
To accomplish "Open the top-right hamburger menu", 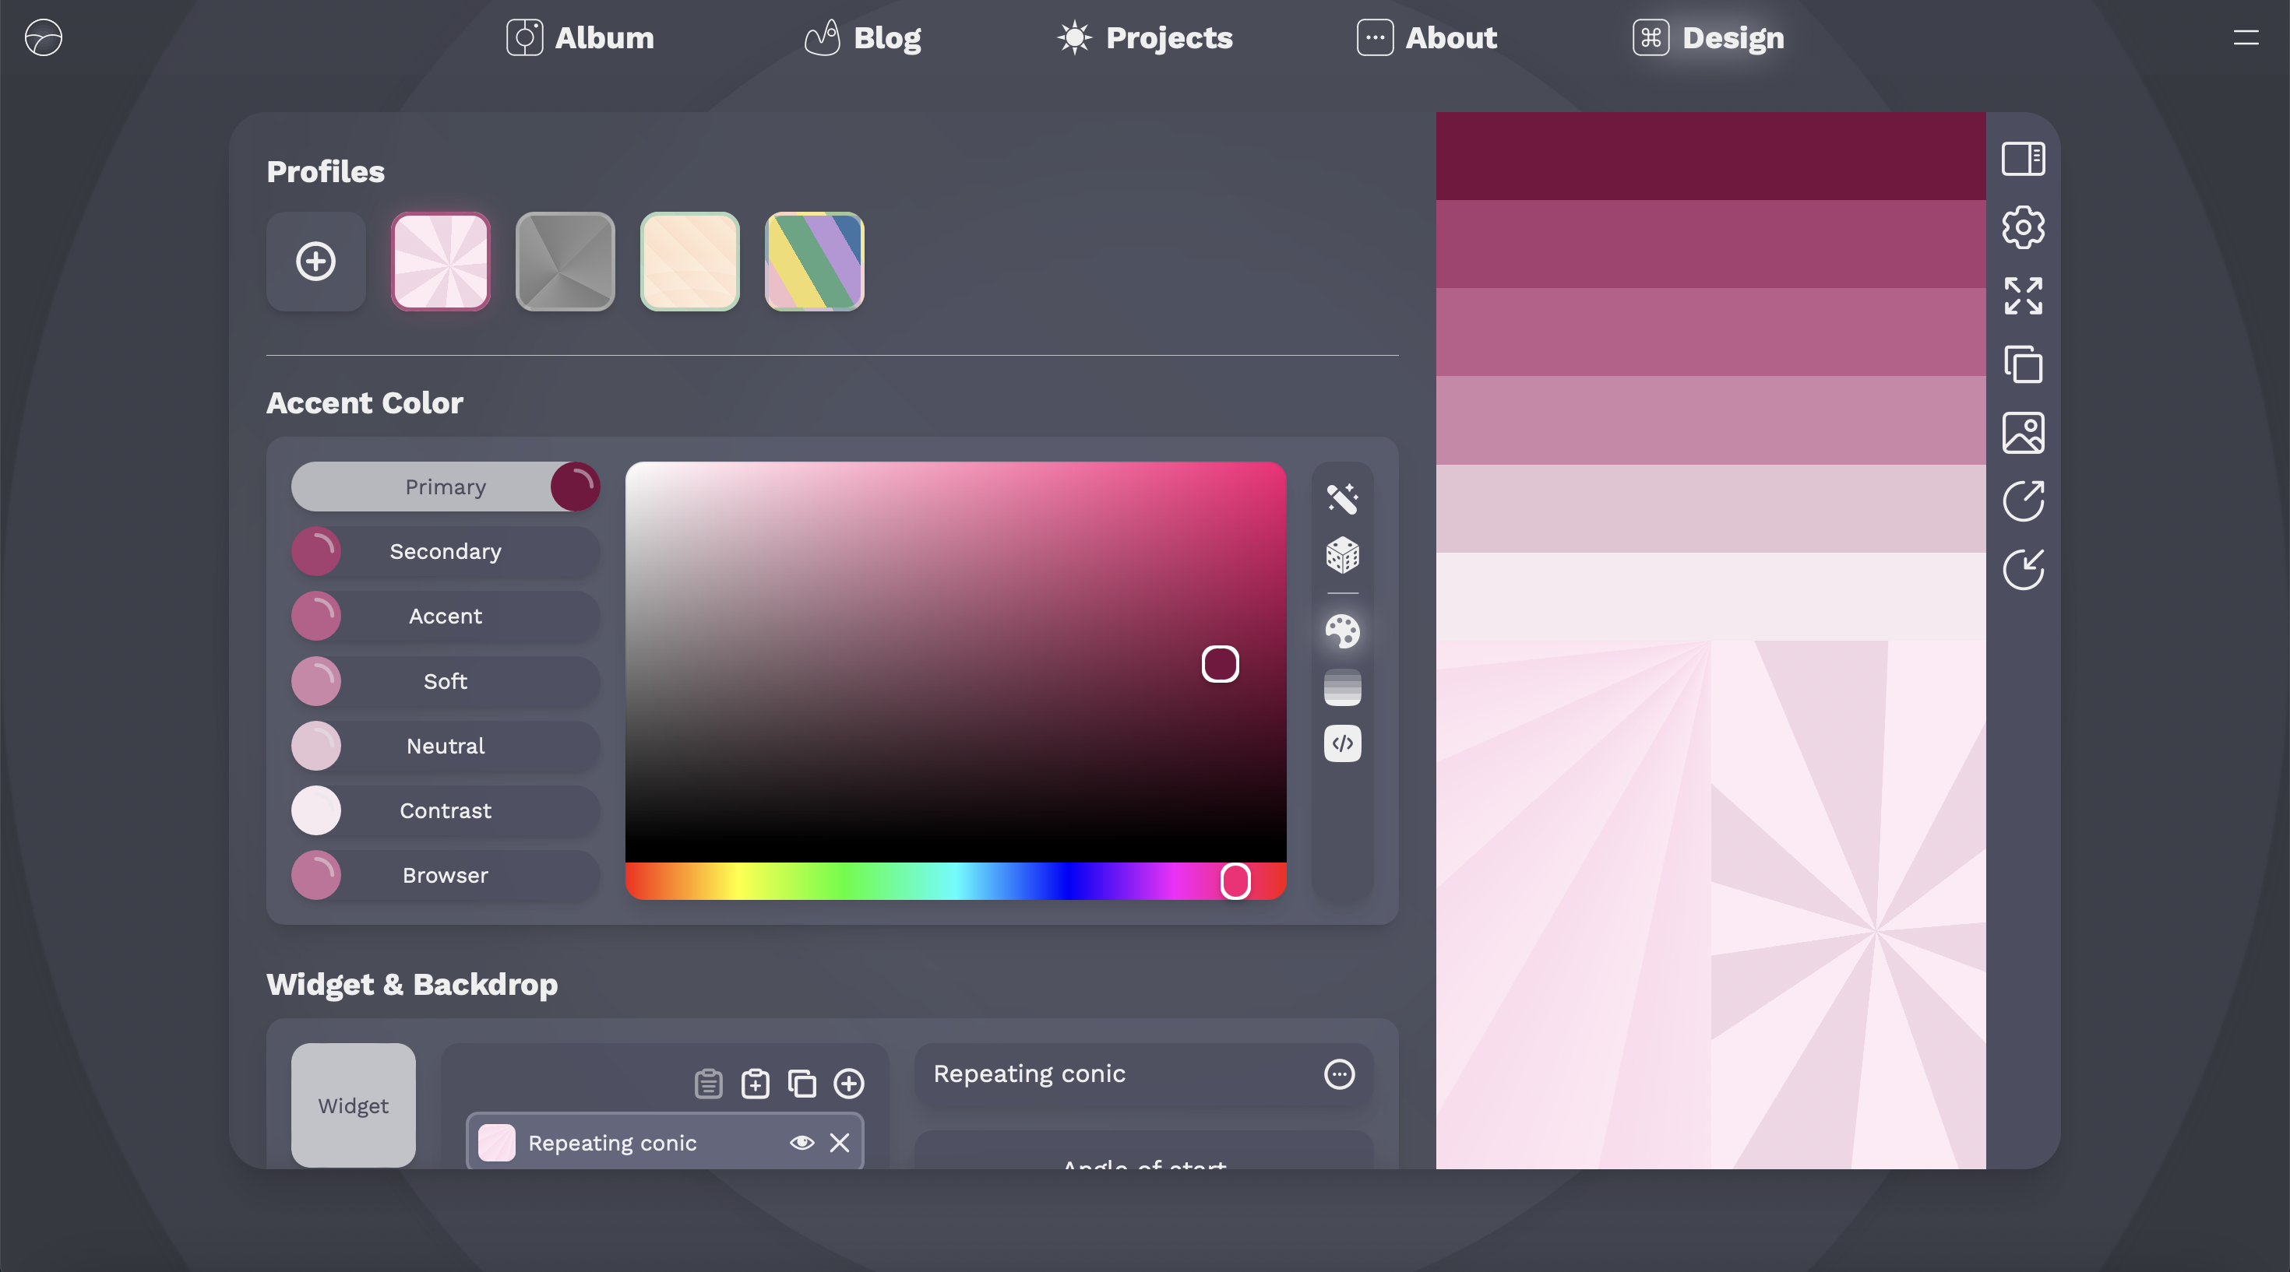I will (x=2246, y=37).
